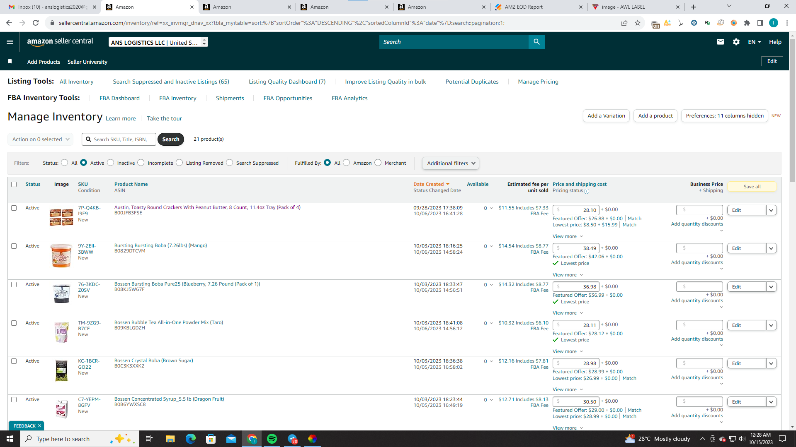This screenshot has width=796, height=447.
Task: Switch to image - AWL LABEL tab
Action: click(x=636, y=7)
